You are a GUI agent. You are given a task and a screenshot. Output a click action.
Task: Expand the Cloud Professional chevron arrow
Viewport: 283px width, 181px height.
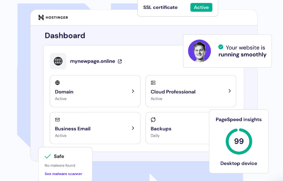coord(230,91)
